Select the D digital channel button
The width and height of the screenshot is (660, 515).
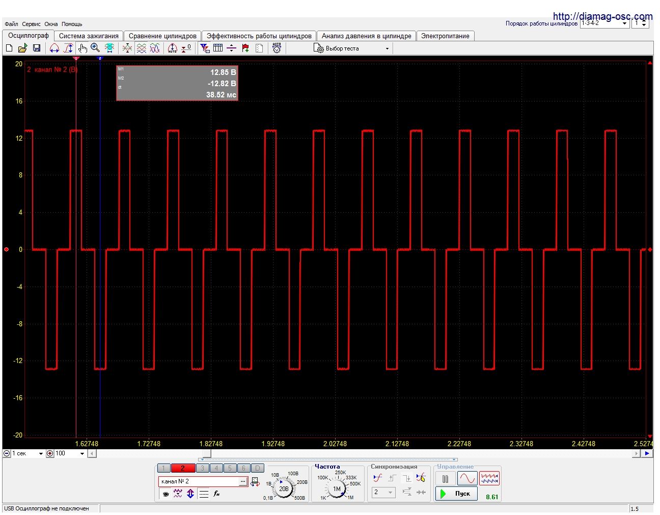258,468
